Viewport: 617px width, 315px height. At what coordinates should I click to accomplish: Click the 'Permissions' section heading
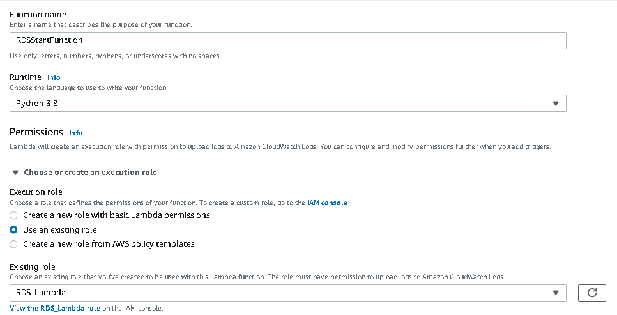(x=36, y=132)
